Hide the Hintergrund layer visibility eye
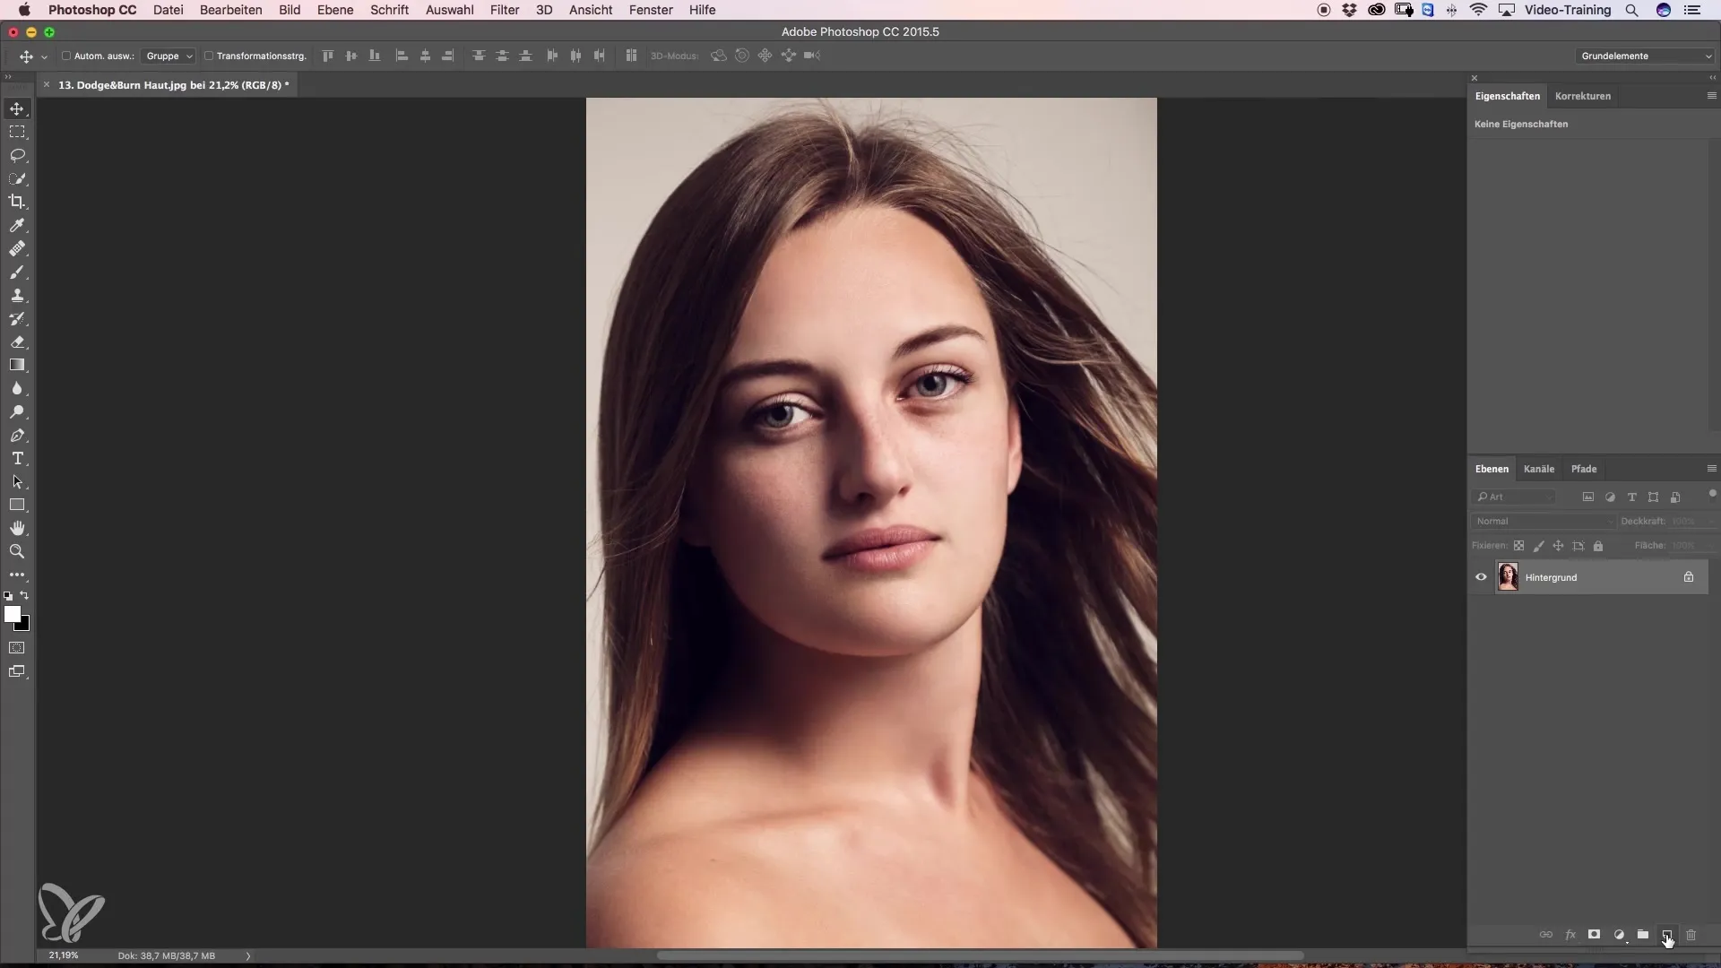1721x968 pixels. point(1481,577)
